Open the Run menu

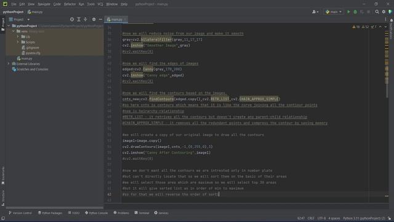click(81, 4)
